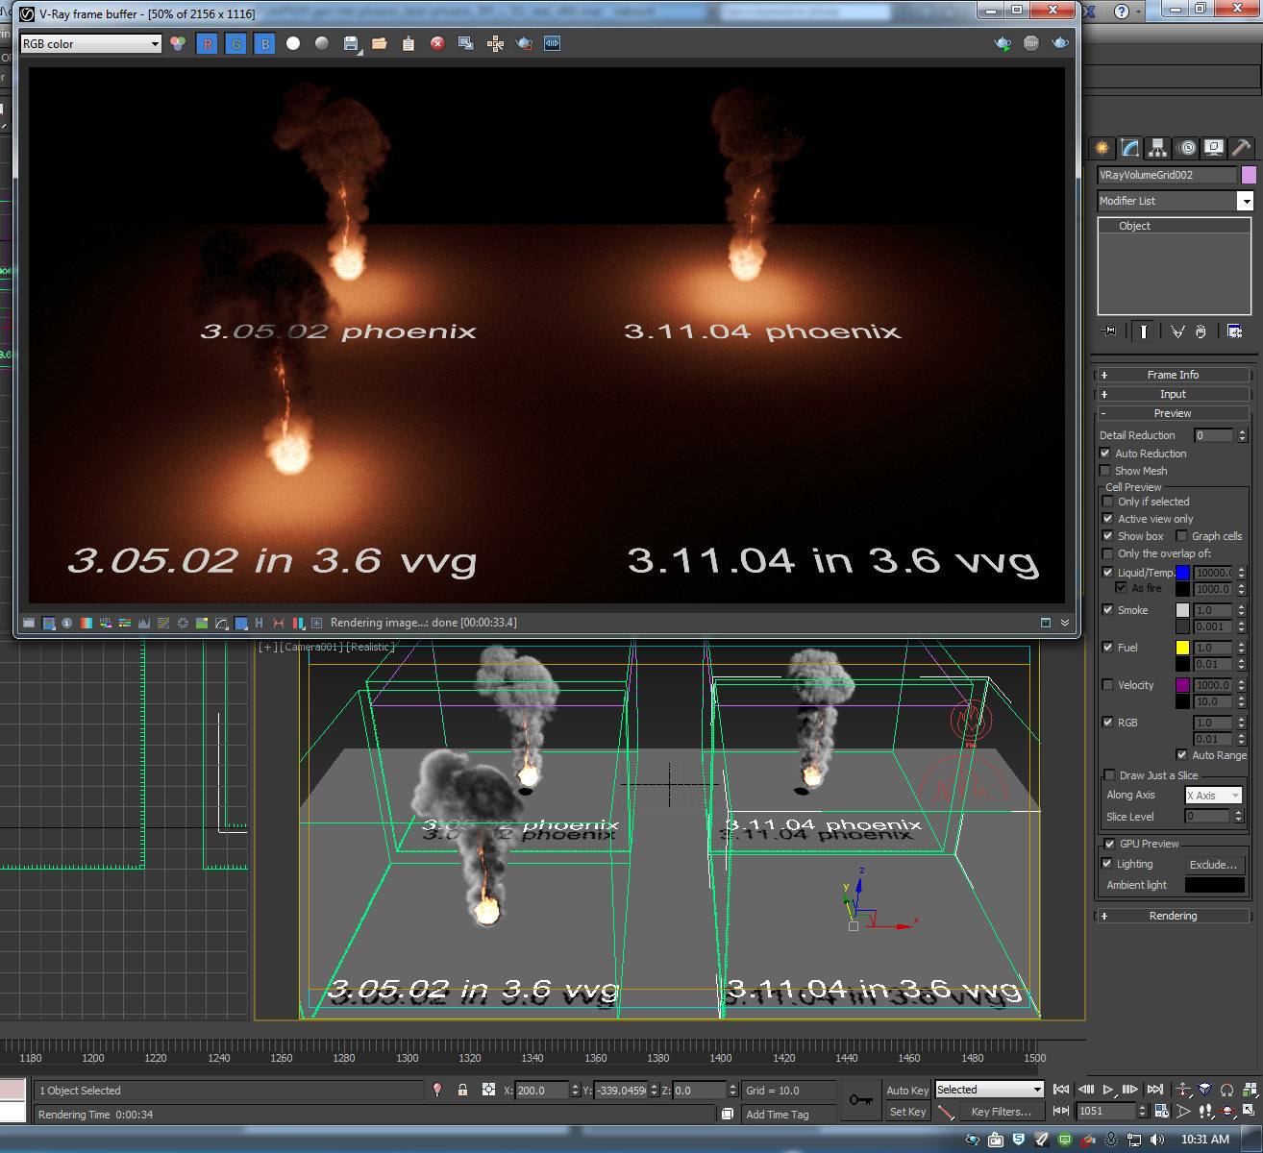Open the Create tab sun icon in command panel

click(x=1102, y=148)
